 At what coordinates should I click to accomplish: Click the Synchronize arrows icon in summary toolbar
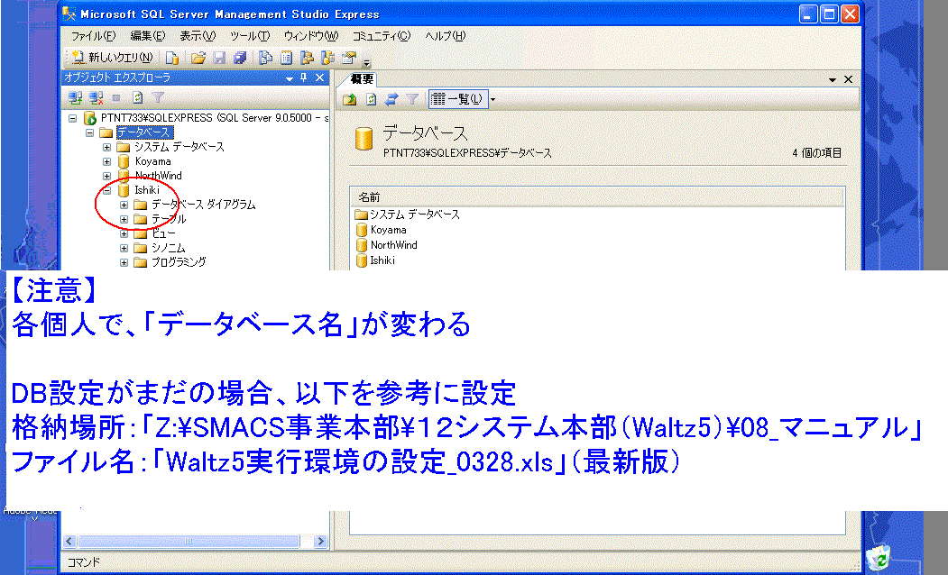391,99
